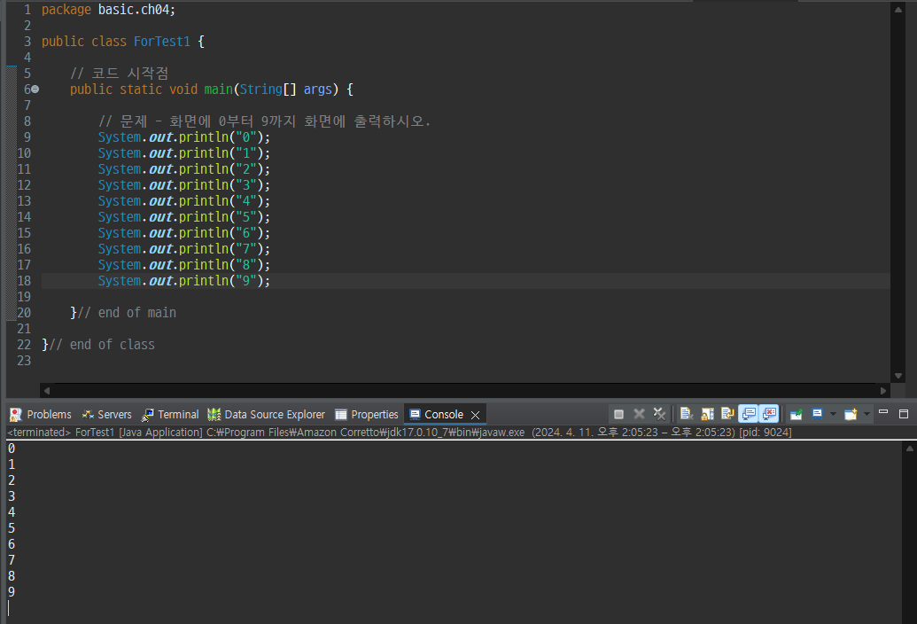Click the Terminate button in Console toolbar
Viewport: 917px width, 624px height.
[618, 414]
